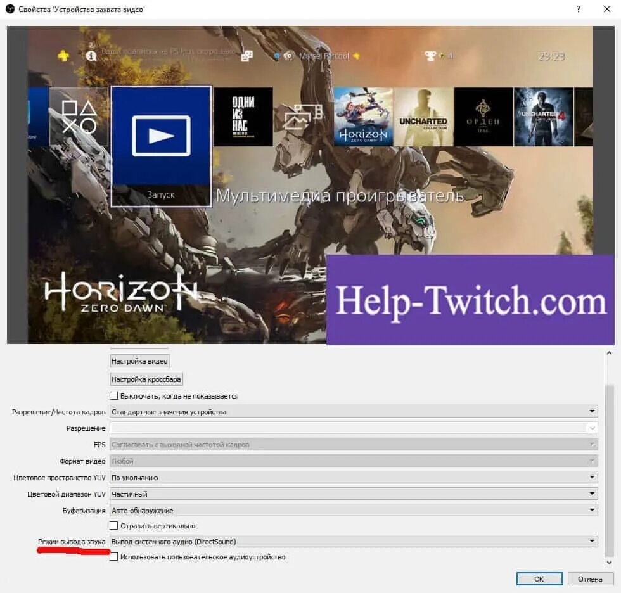Open the FPS dropdown
621x593 pixels.
354,445
